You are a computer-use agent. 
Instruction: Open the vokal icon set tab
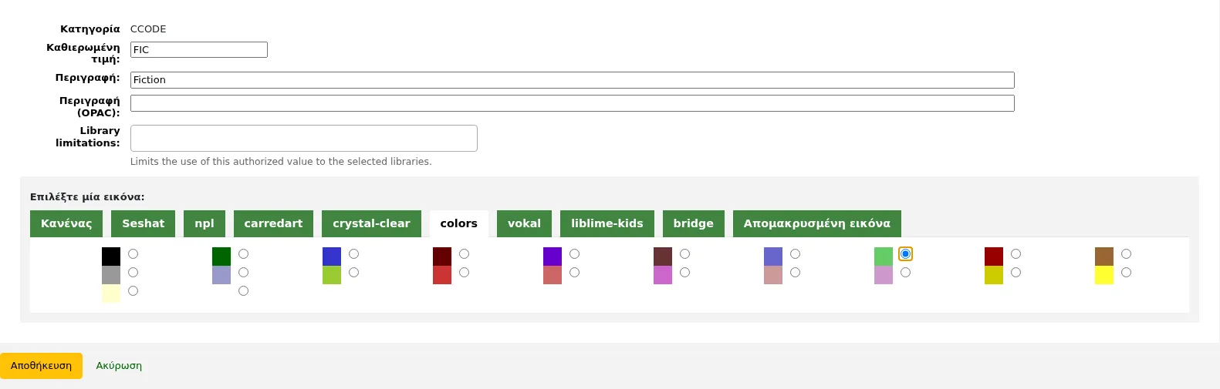coord(524,223)
